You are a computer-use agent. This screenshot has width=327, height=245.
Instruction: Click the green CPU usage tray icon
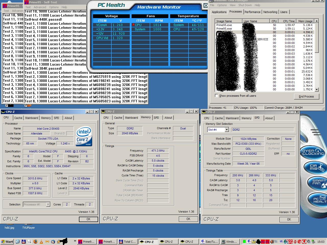click(244, 242)
